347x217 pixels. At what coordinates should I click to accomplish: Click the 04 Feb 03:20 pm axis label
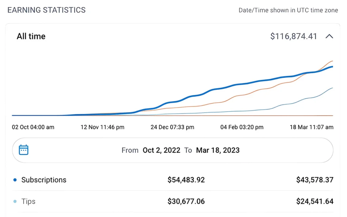click(242, 127)
